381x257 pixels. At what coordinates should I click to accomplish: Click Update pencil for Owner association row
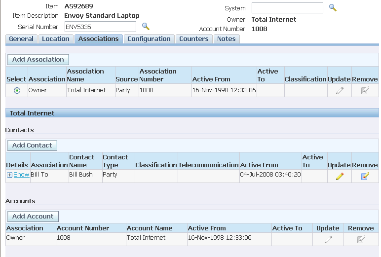point(340,90)
